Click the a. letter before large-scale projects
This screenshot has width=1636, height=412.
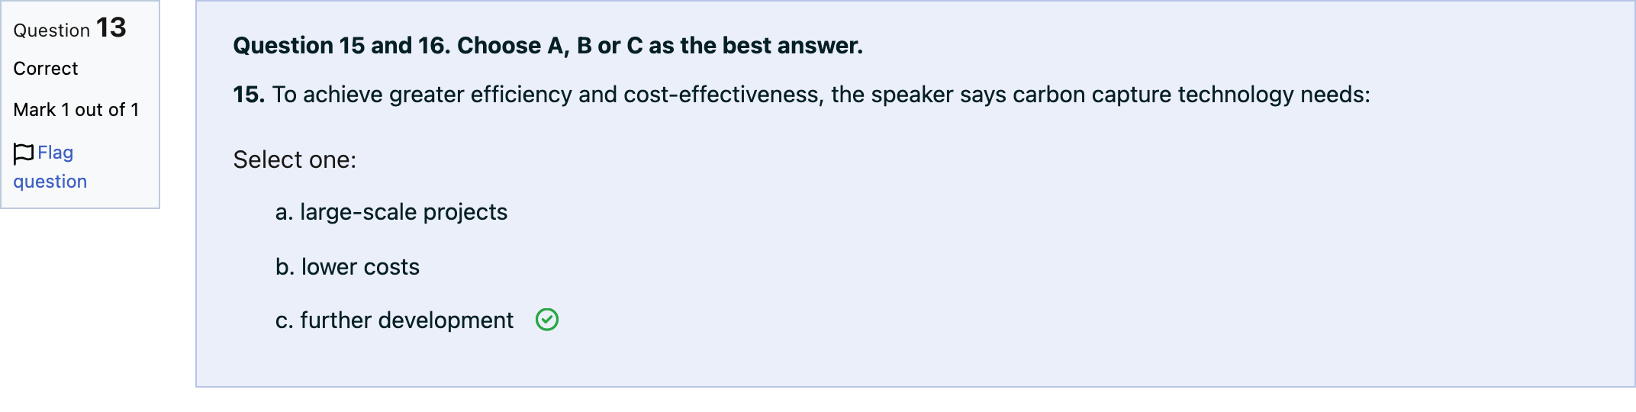(x=284, y=212)
